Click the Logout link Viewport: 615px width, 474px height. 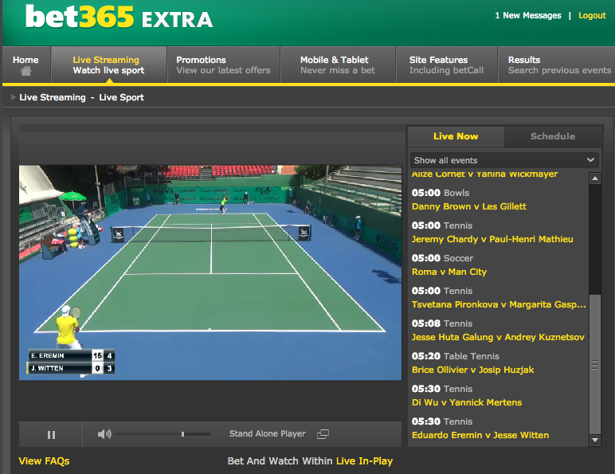pyautogui.click(x=592, y=16)
